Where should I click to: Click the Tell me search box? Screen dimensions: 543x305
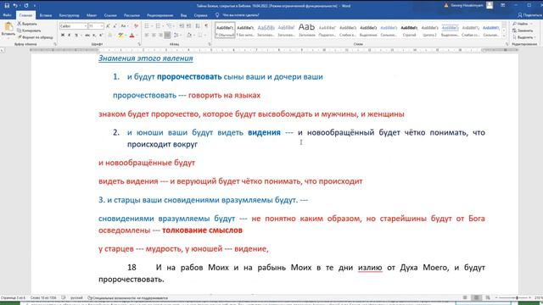tap(238, 15)
